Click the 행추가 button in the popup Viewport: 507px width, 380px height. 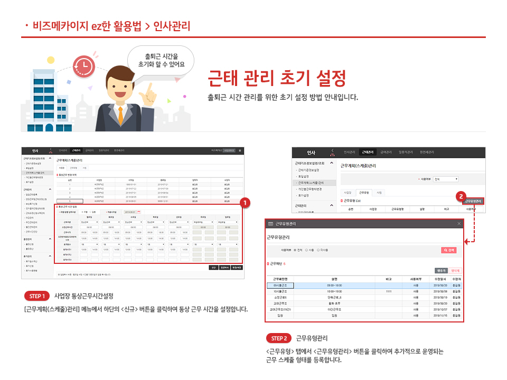click(x=442, y=271)
